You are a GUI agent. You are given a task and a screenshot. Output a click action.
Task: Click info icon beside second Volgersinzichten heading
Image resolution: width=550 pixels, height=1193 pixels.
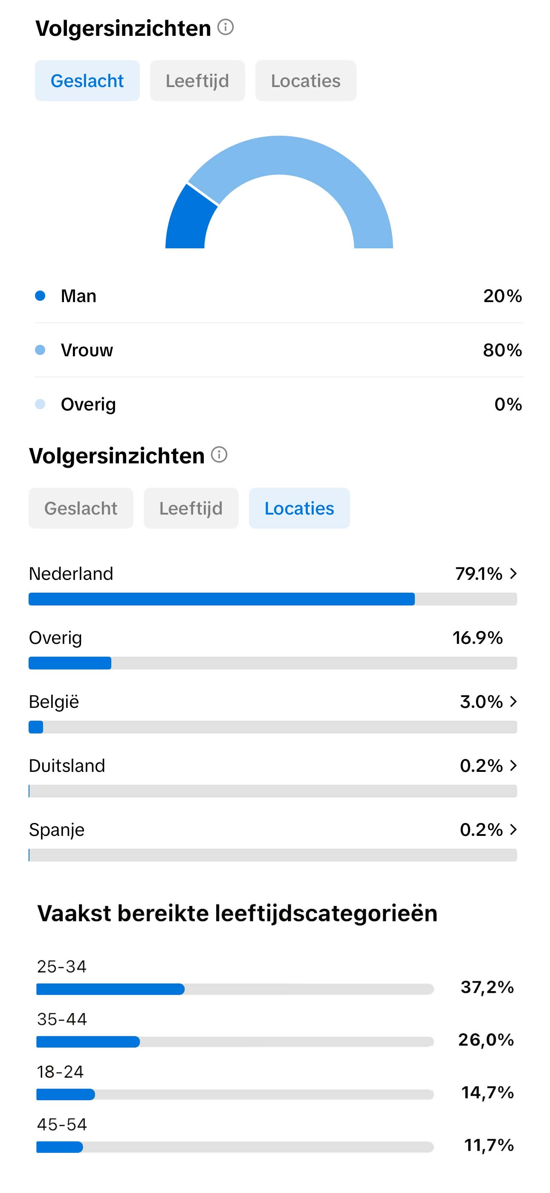coord(219,455)
